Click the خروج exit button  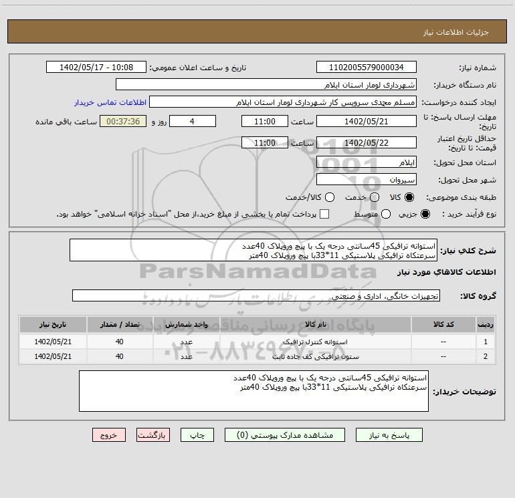click(109, 435)
